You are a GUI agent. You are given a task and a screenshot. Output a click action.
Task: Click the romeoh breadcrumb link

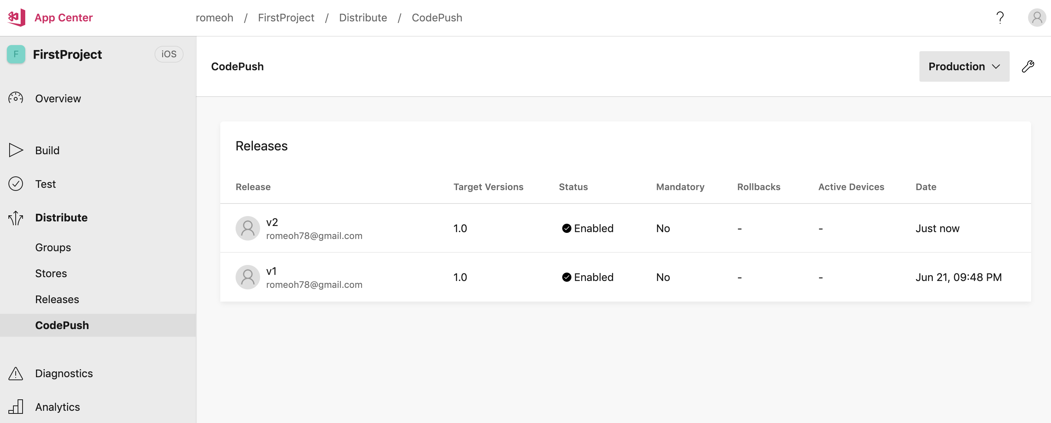point(214,18)
